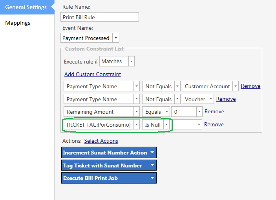The height and width of the screenshot is (200, 276).
Task: Open the Select Actions link
Action: pos(101,141)
